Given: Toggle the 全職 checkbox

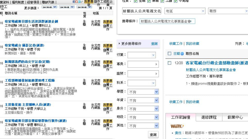Looking at the screenshot, I should [136, 1].
